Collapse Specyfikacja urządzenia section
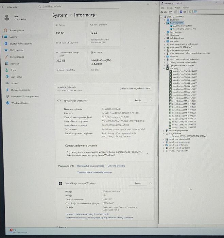Viewport: 224px width, 238px height. (x=151, y=100)
